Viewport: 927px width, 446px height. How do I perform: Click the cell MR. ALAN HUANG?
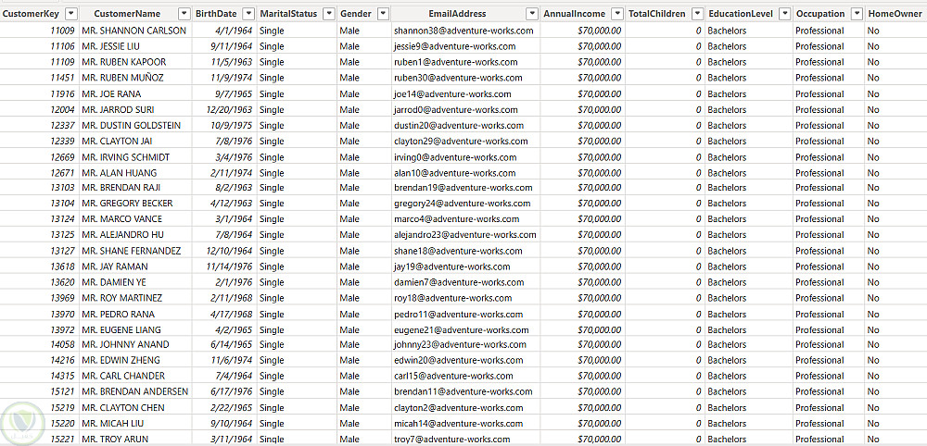click(136, 173)
